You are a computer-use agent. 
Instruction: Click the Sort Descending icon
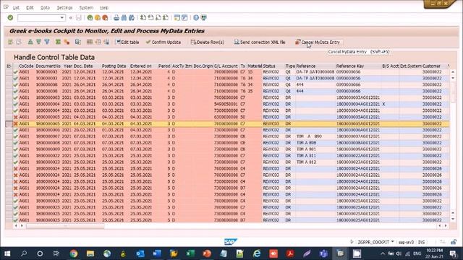pyautogui.click(x=38, y=42)
